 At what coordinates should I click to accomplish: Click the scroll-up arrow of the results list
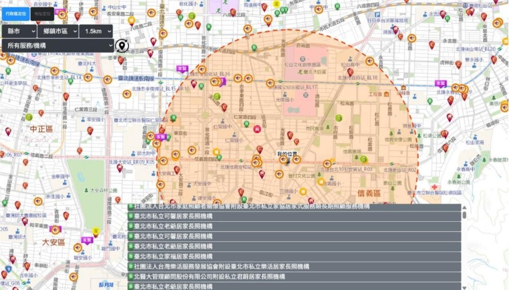click(x=464, y=208)
